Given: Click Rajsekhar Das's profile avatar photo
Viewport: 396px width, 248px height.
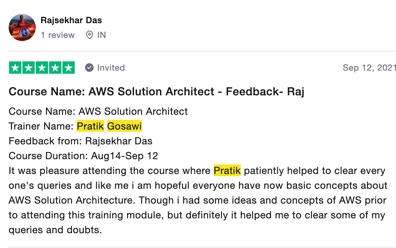Looking at the screenshot, I should pyautogui.click(x=22, y=27).
